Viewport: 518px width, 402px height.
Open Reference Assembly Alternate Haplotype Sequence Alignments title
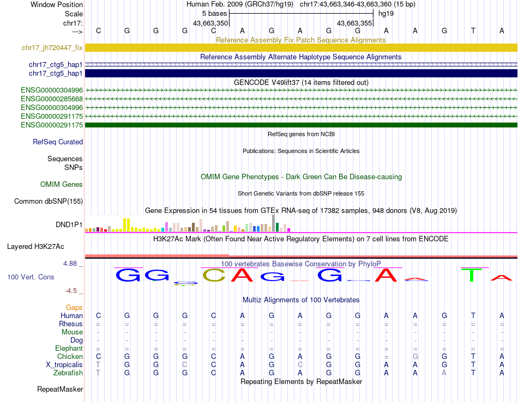coord(300,57)
